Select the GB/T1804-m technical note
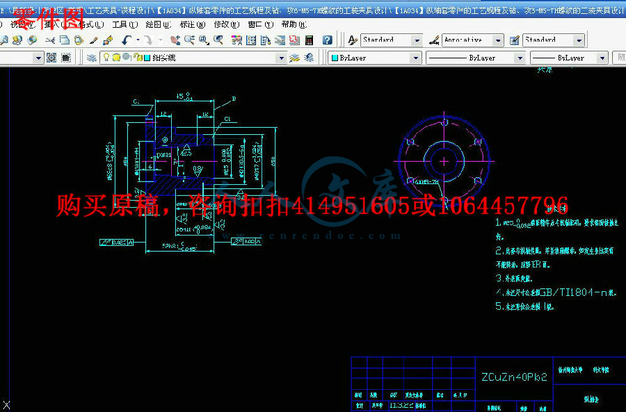Screen dimensions: 626x412 point(556,292)
